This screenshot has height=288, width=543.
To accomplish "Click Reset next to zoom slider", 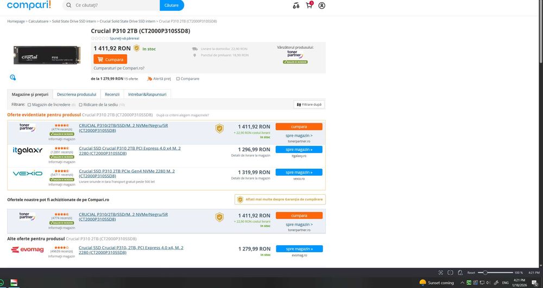I will pos(471,273).
